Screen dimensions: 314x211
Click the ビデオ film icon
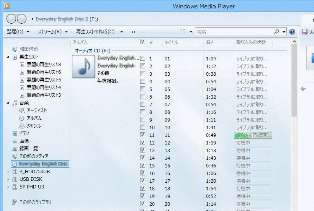coord(15,133)
